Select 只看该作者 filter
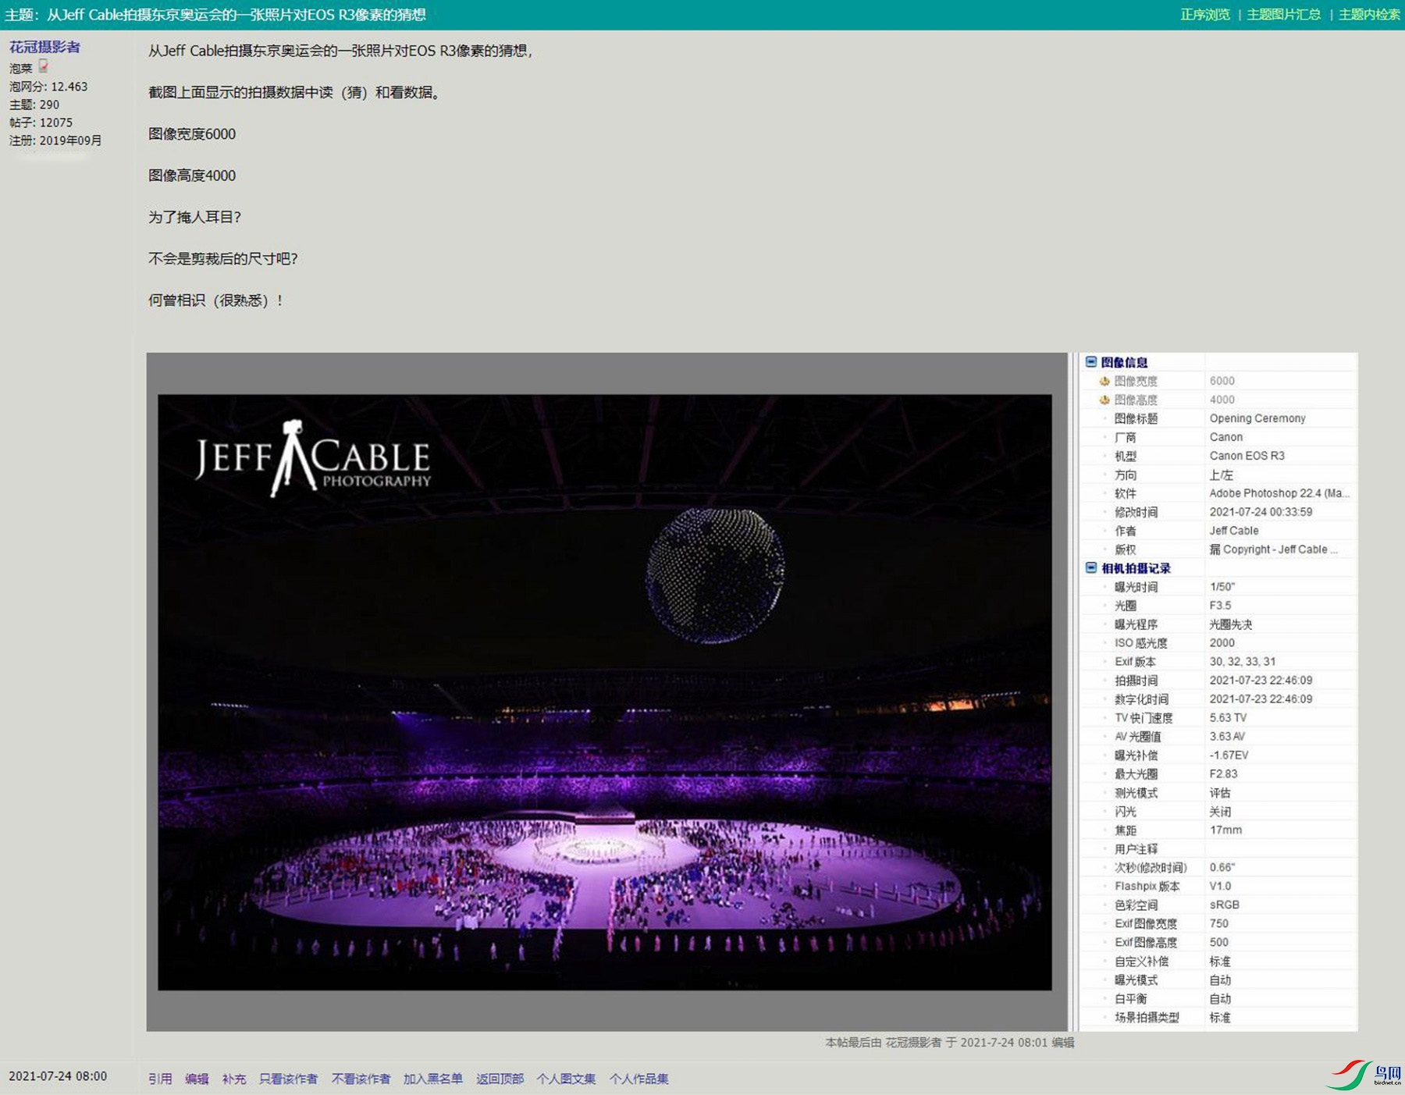The width and height of the screenshot is (1405, 1095). [288, 1079]
